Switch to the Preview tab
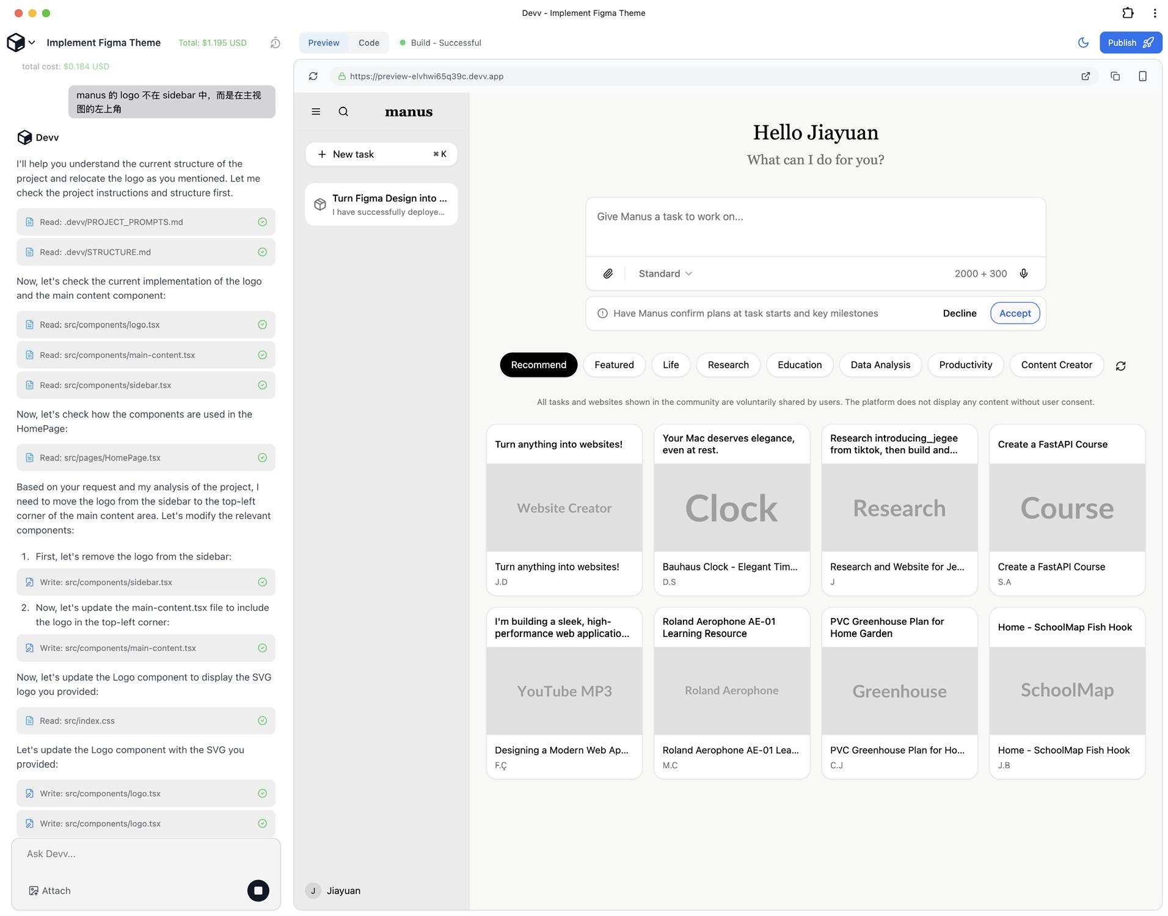The image size is (1168, 916). coord(323,43)
